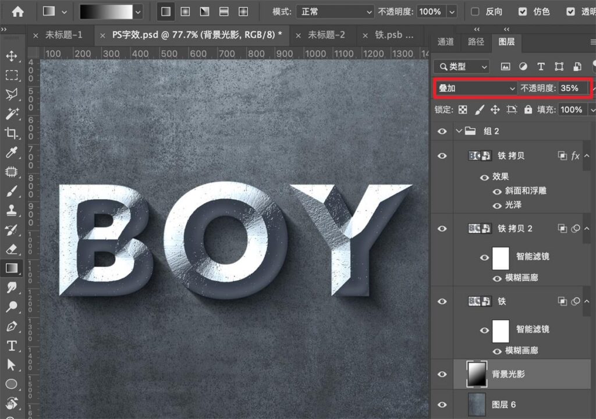The image size is (596, 419).
Task: Select the Smudge tool
Action: pyautogui.click(x=12, y=287)
